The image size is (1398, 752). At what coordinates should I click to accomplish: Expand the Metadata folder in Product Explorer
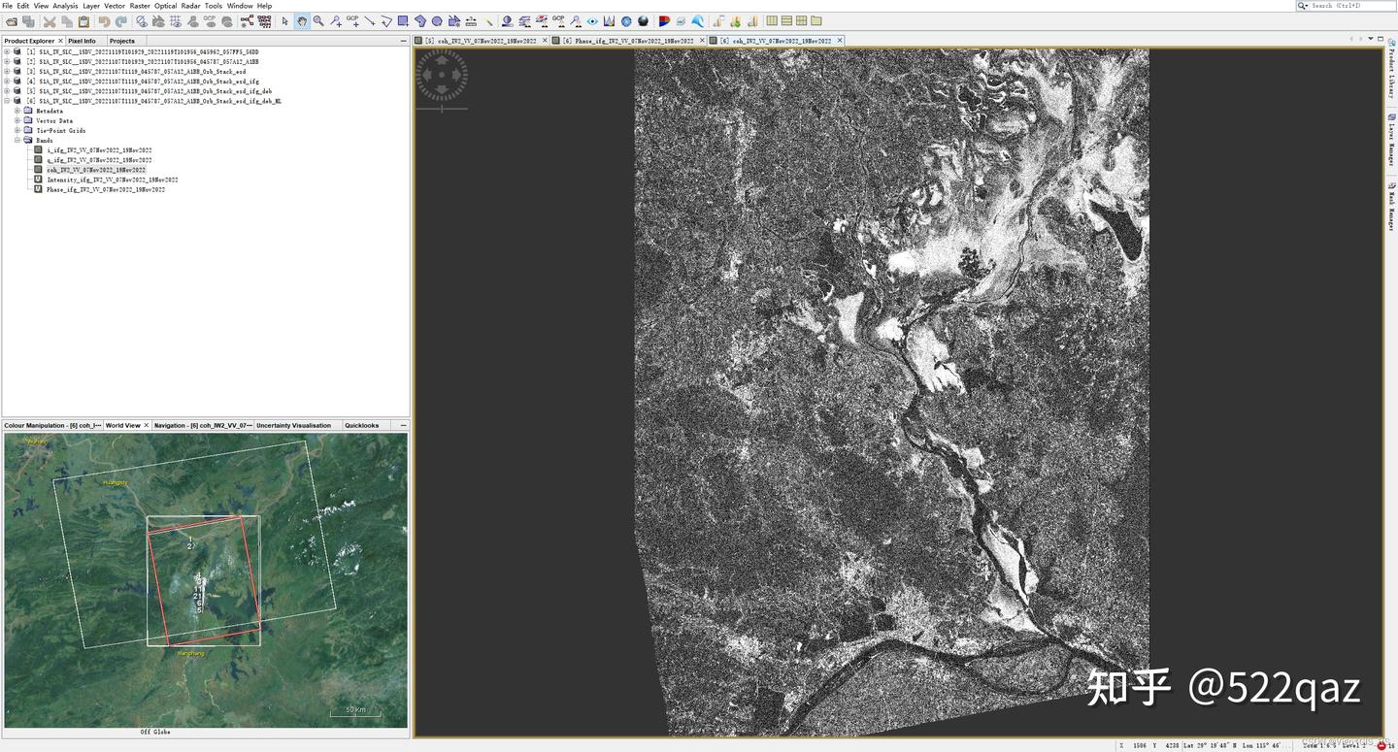(x=17, y=111)
